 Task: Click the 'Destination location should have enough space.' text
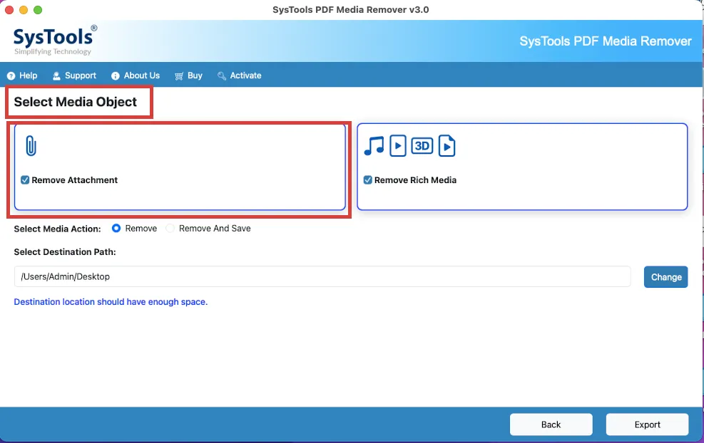111,302
